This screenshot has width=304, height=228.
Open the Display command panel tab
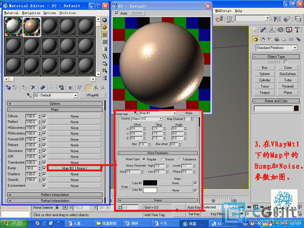point(289,30)
